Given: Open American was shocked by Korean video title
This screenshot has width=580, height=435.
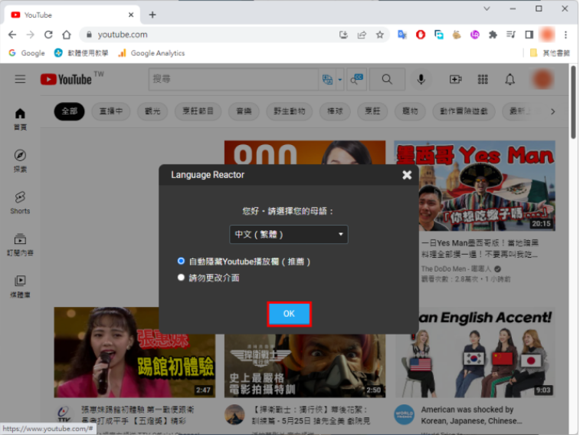Looking at the screenshot, I should (471, 415).
